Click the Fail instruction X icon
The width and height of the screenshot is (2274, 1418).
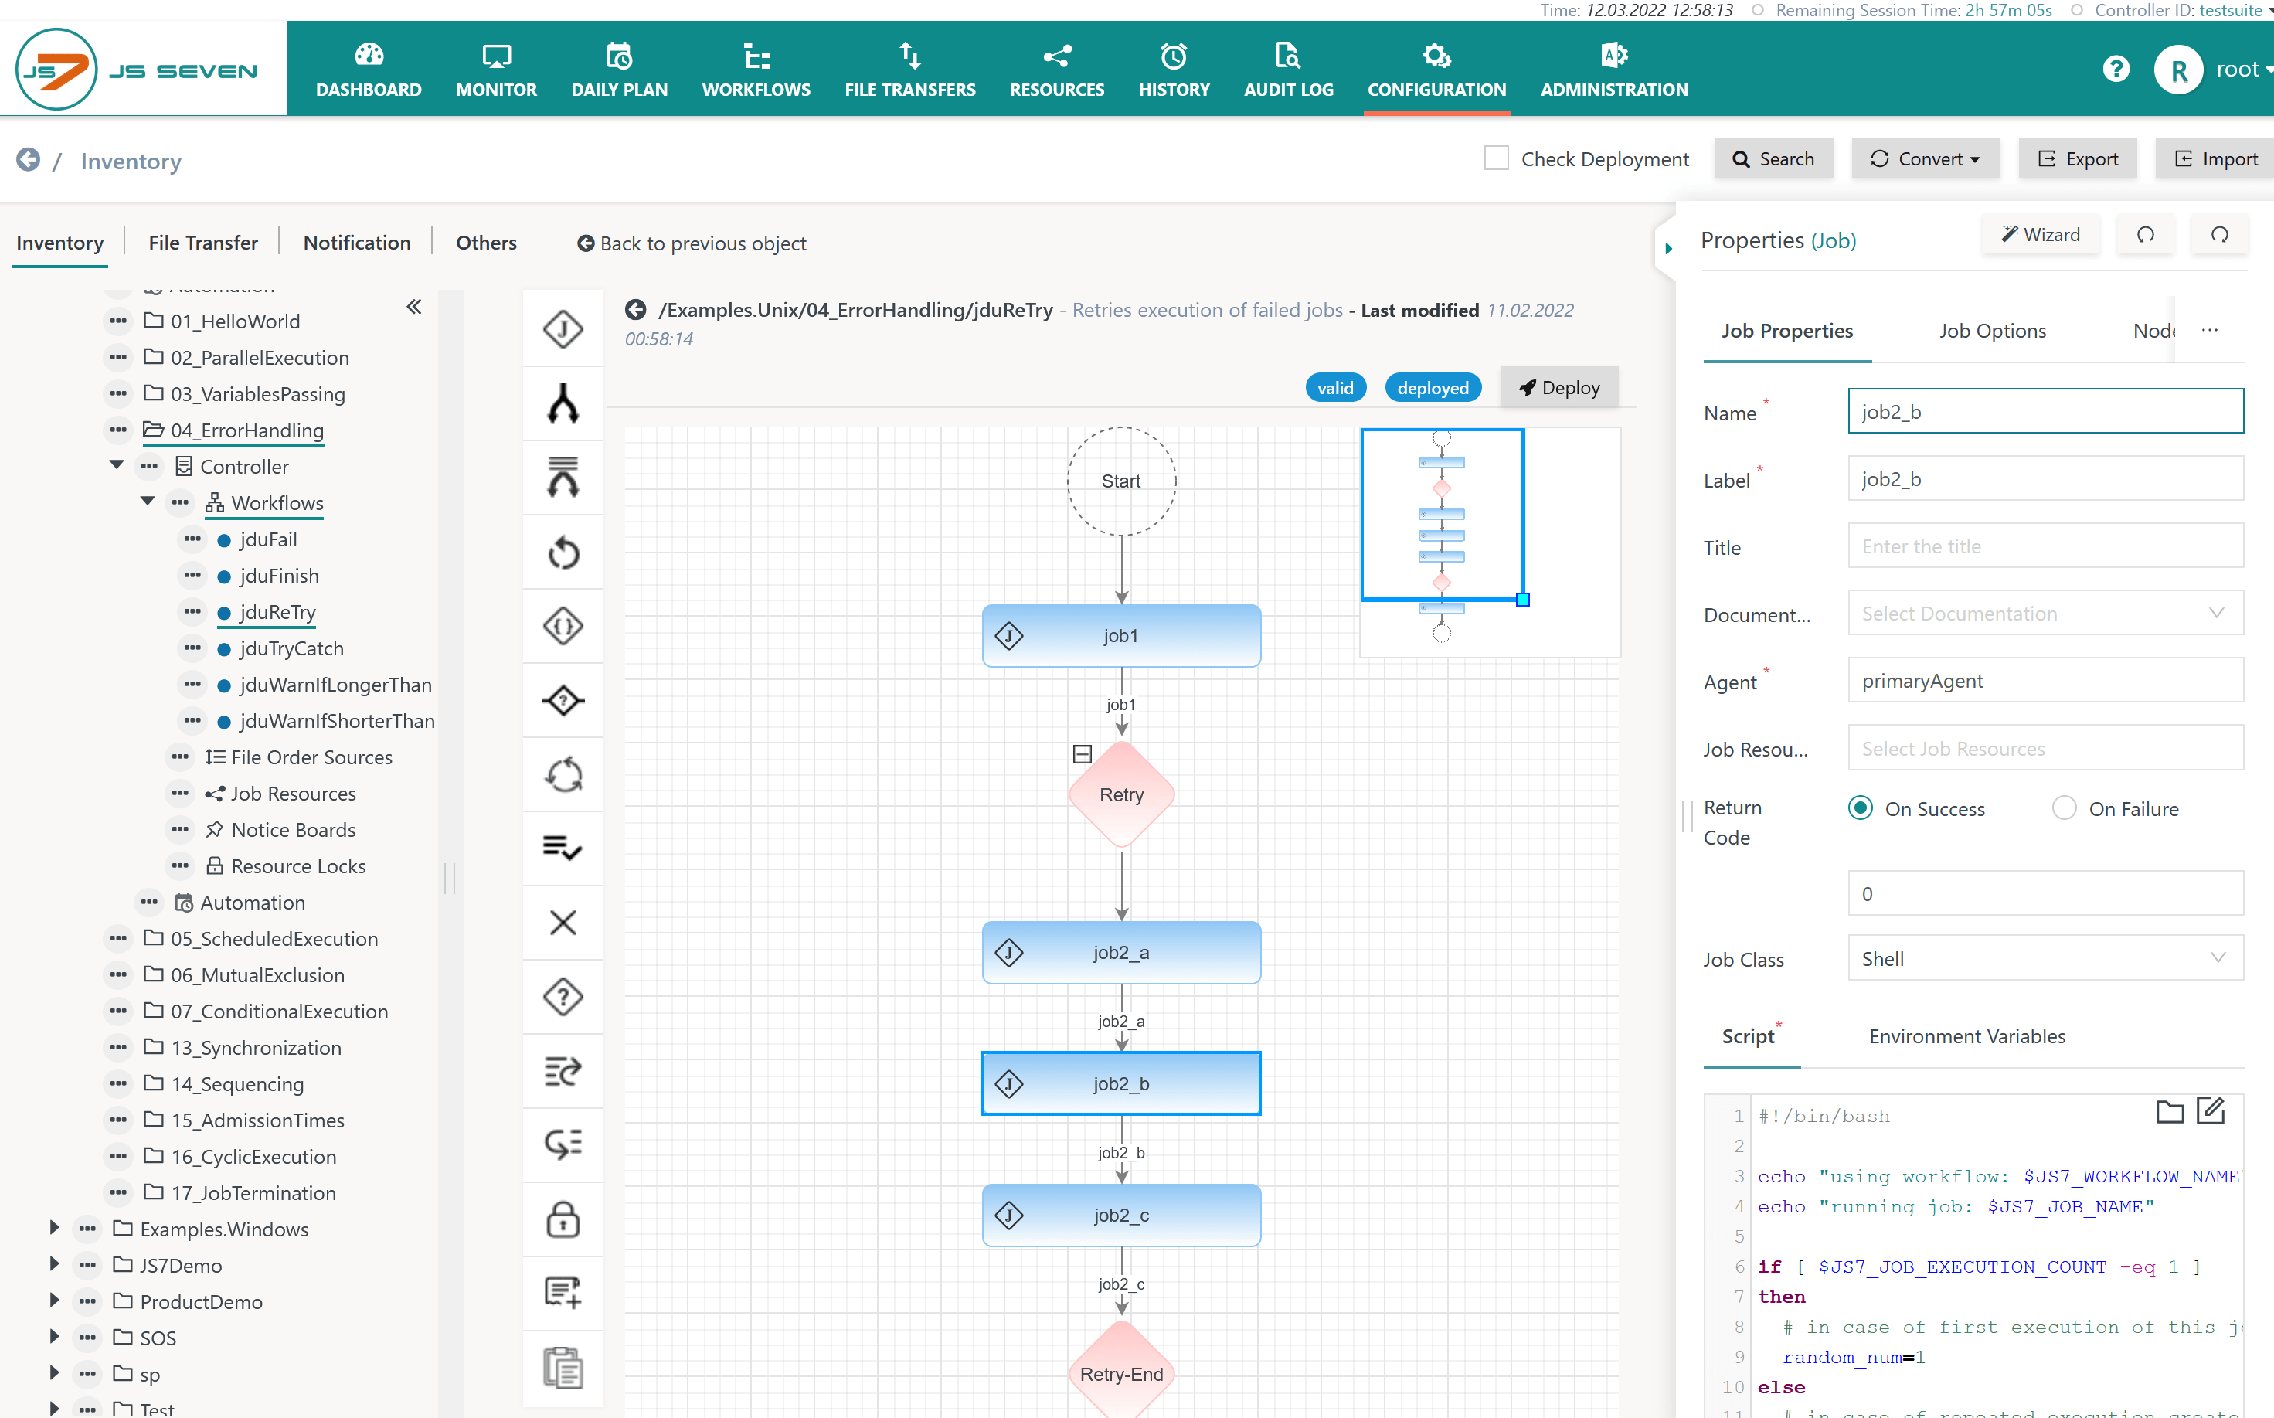point(563,923)
